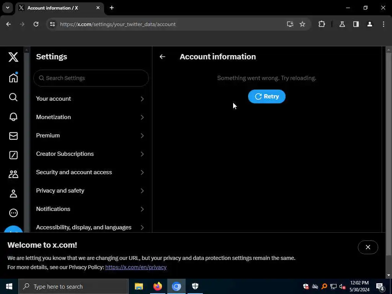
Task: Open Chrome profile avatar icon
Action: 370,24
